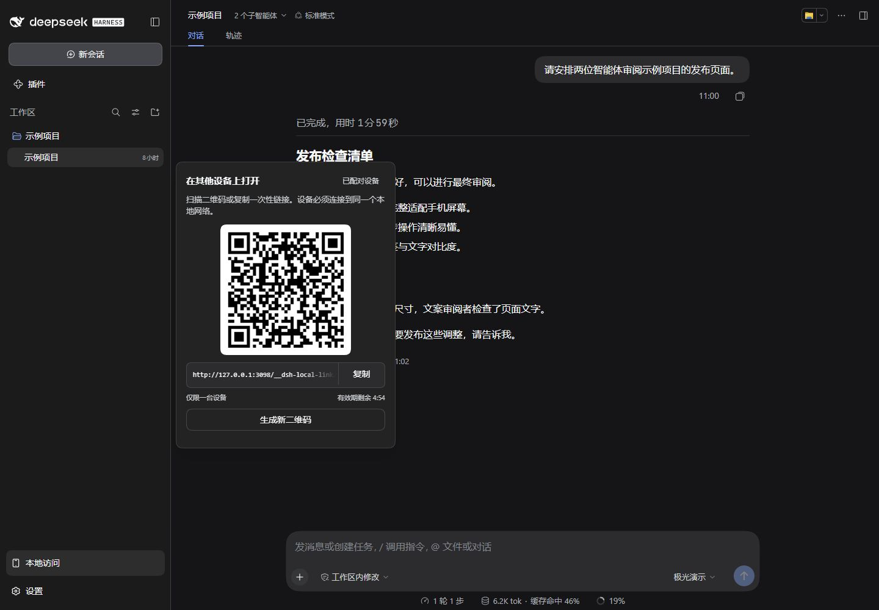Click the DeepSeek whale logo
This screenshot has width=879, height=610.
17,22
